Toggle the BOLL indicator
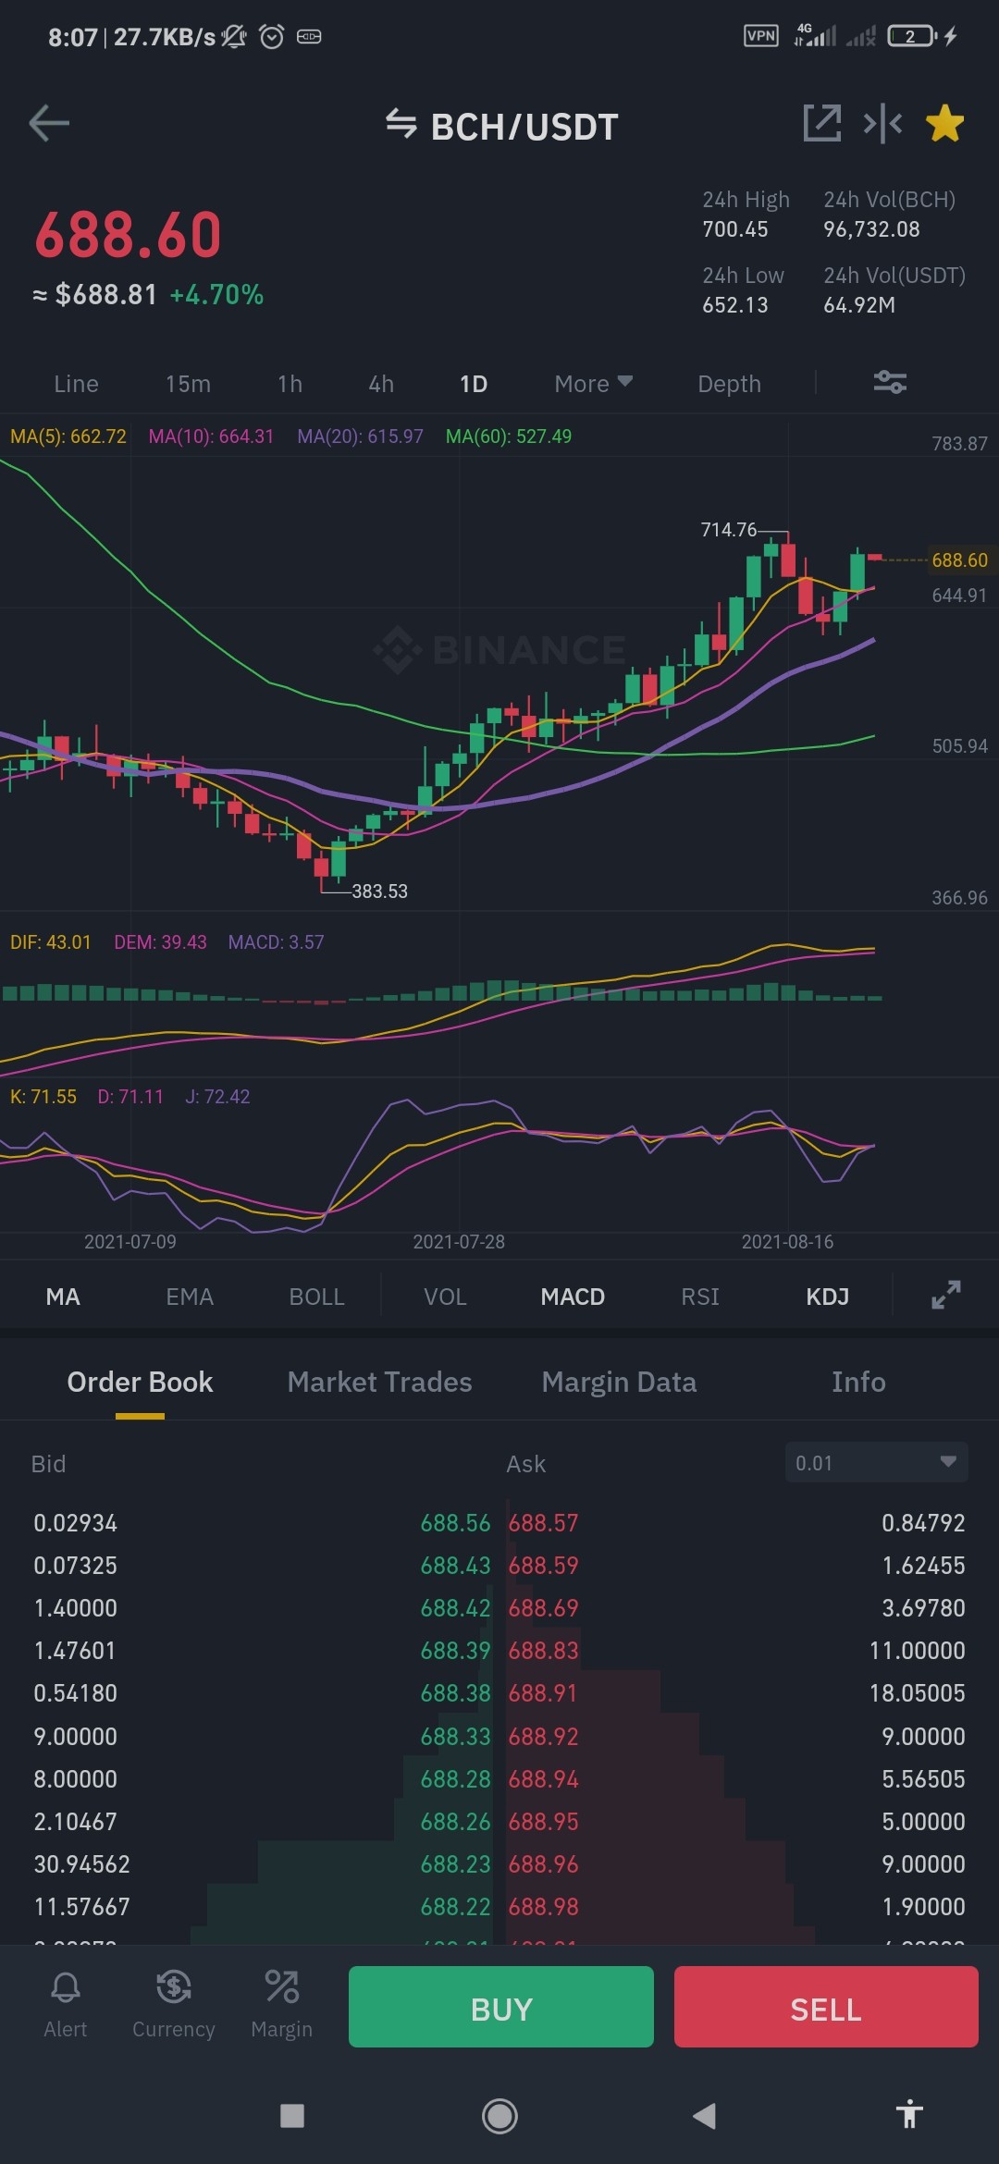Viewport: 999px width, 2164px height. pos(316,1297)
